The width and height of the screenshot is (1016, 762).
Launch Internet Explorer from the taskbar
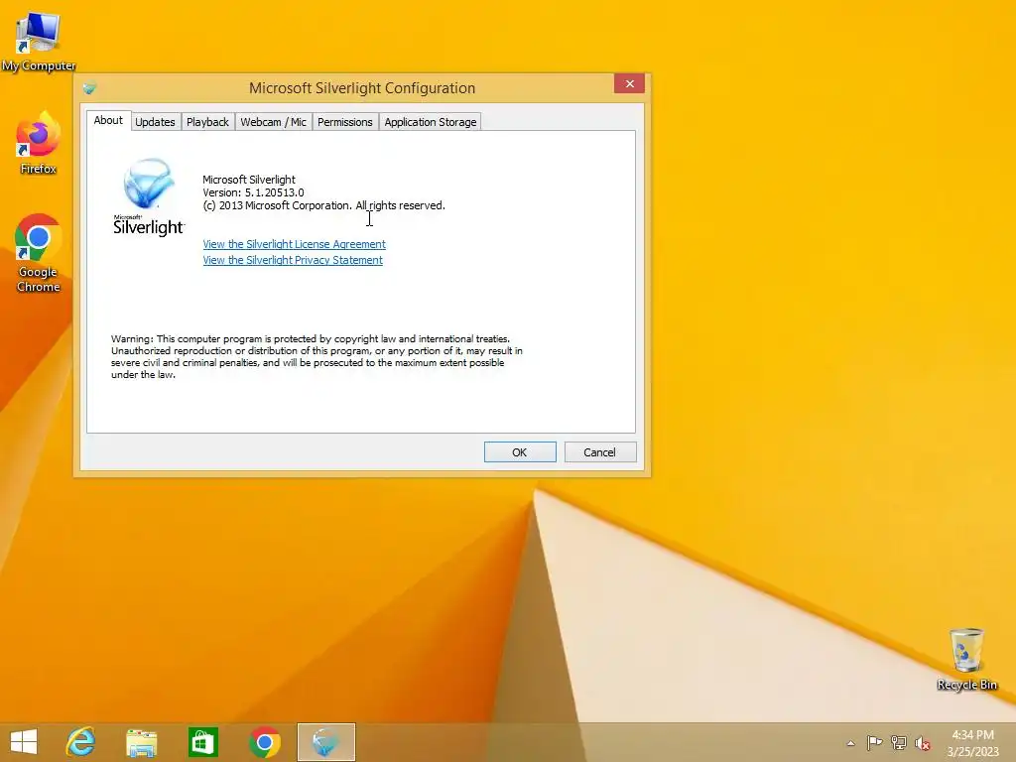click(x=80, y=742)
